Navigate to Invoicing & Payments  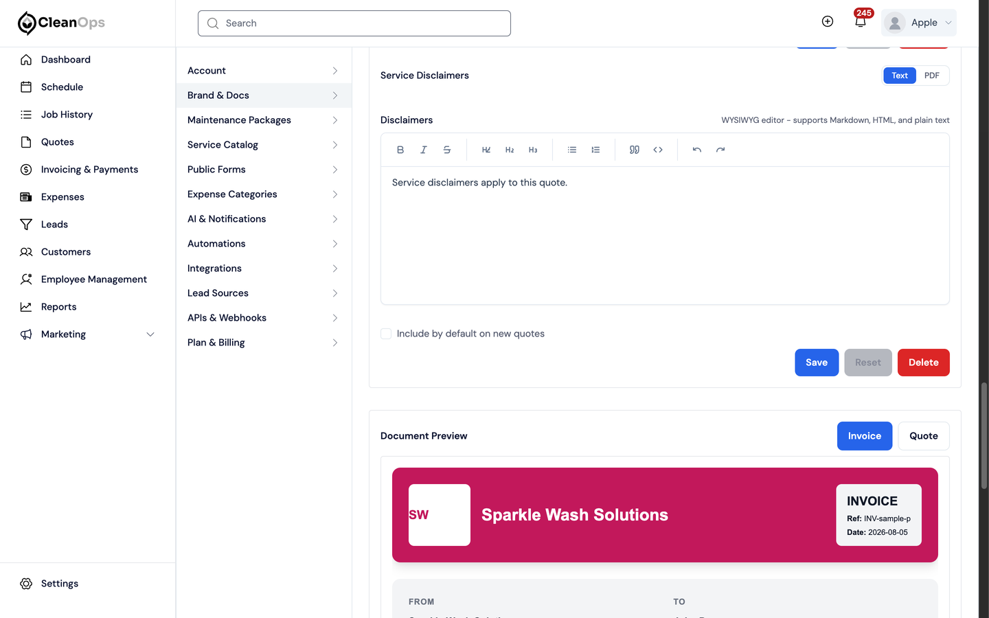coord(88,170)
